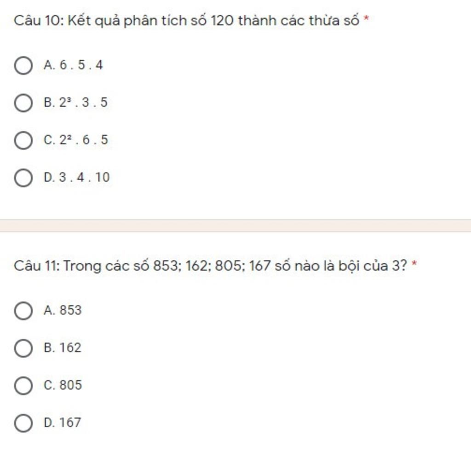The width and height of the screenshot is (471, 456).
Task: Click the number label 167
Action: 70,422
